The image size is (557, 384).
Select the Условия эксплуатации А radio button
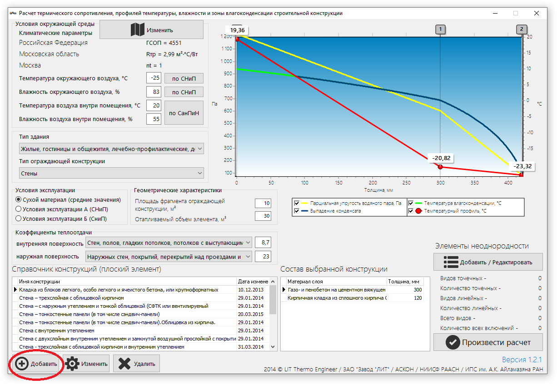coord(18,209)
